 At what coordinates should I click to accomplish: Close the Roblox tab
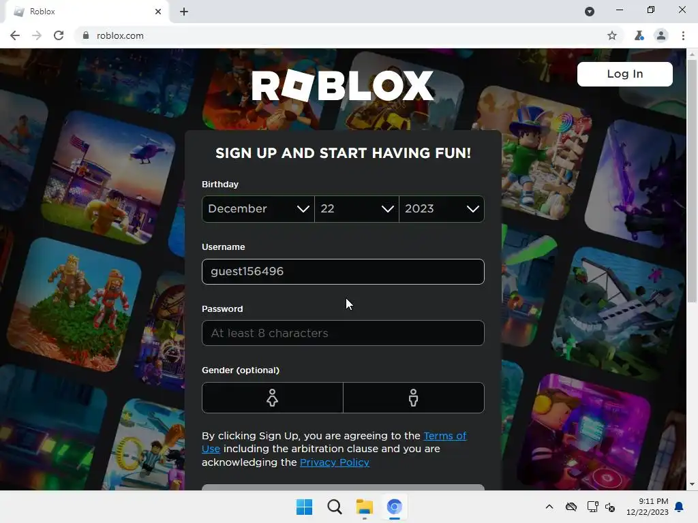pyautogui.click(x=158, y=12)
